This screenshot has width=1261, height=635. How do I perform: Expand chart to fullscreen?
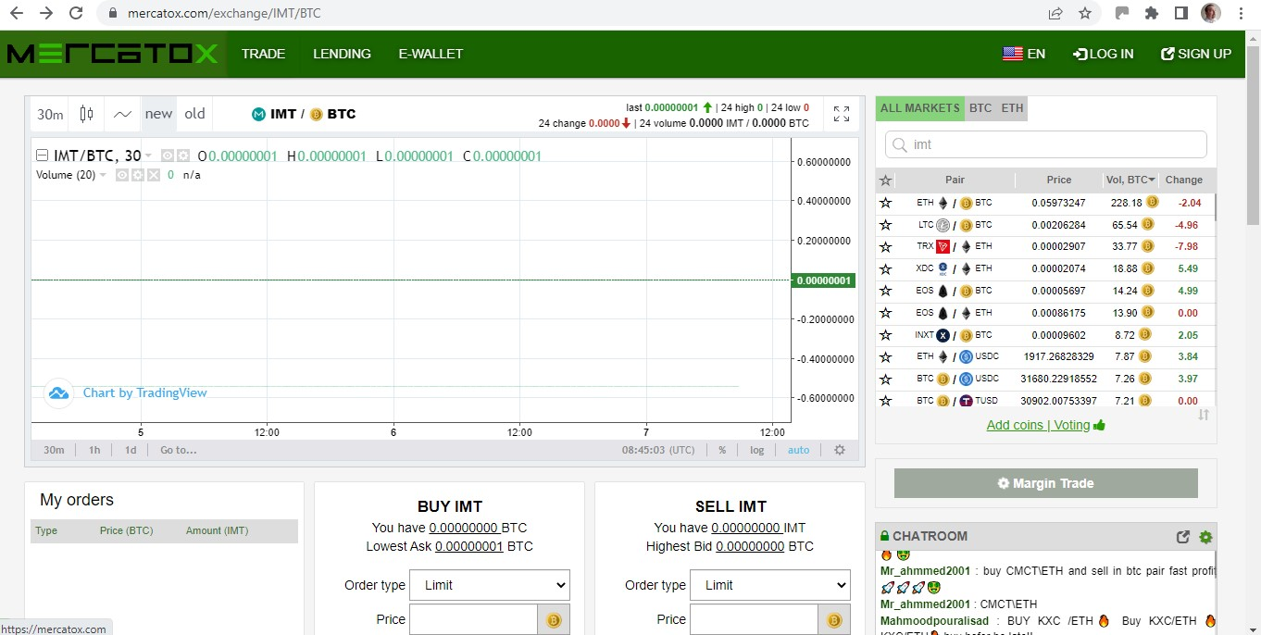[841, 114]
